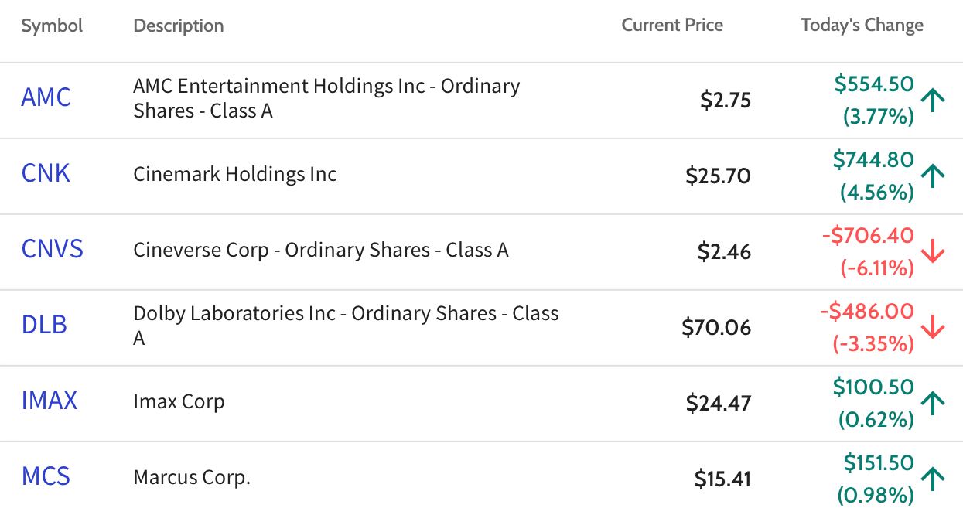Click the green up arrow for IMAX
963x515 pixels.
(x=934, y=403)
